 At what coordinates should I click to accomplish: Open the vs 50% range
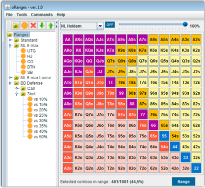[x=37, y=137]
